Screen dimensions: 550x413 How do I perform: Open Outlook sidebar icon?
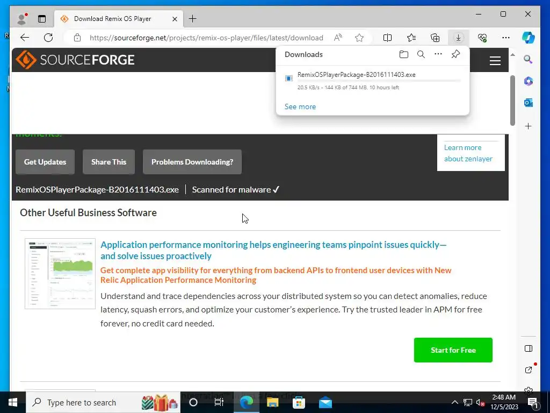529,103
